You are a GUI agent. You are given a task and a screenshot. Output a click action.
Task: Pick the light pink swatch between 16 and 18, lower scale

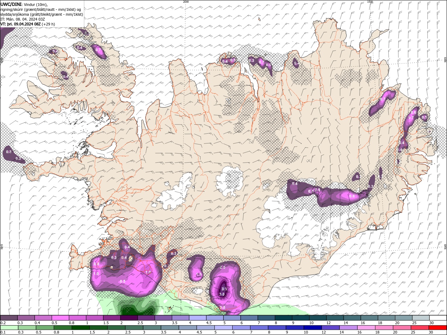(x=366, y=328)
